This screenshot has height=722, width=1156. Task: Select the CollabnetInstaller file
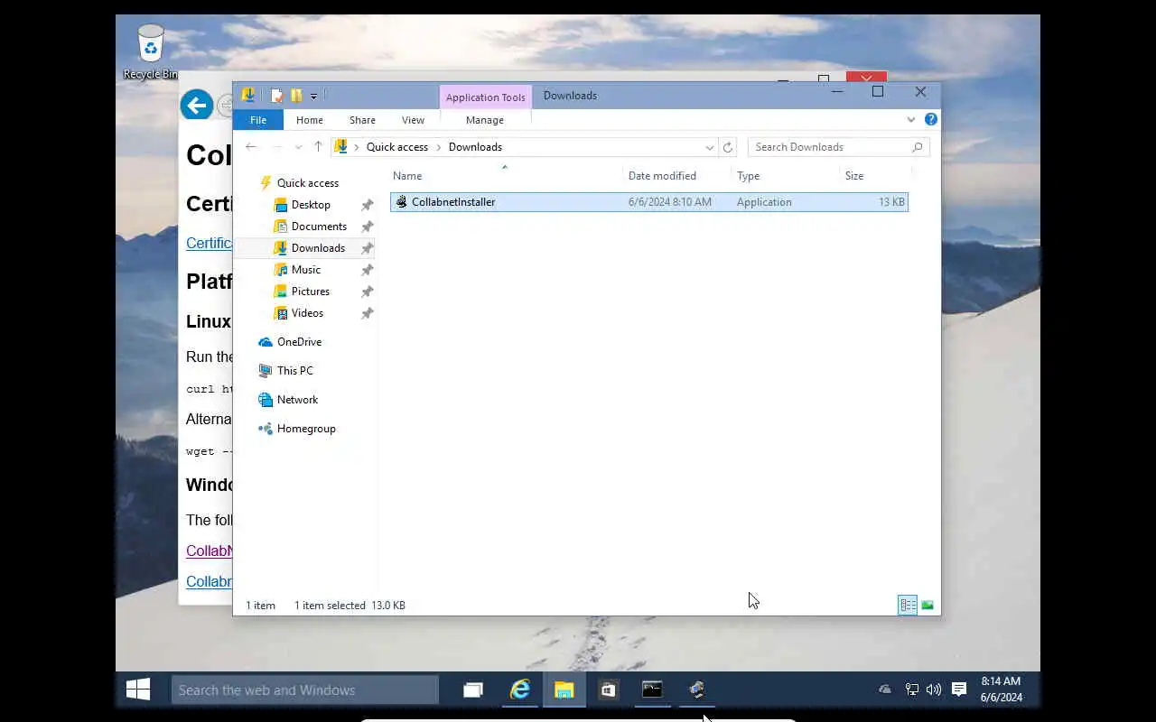[x=648, y=202]
